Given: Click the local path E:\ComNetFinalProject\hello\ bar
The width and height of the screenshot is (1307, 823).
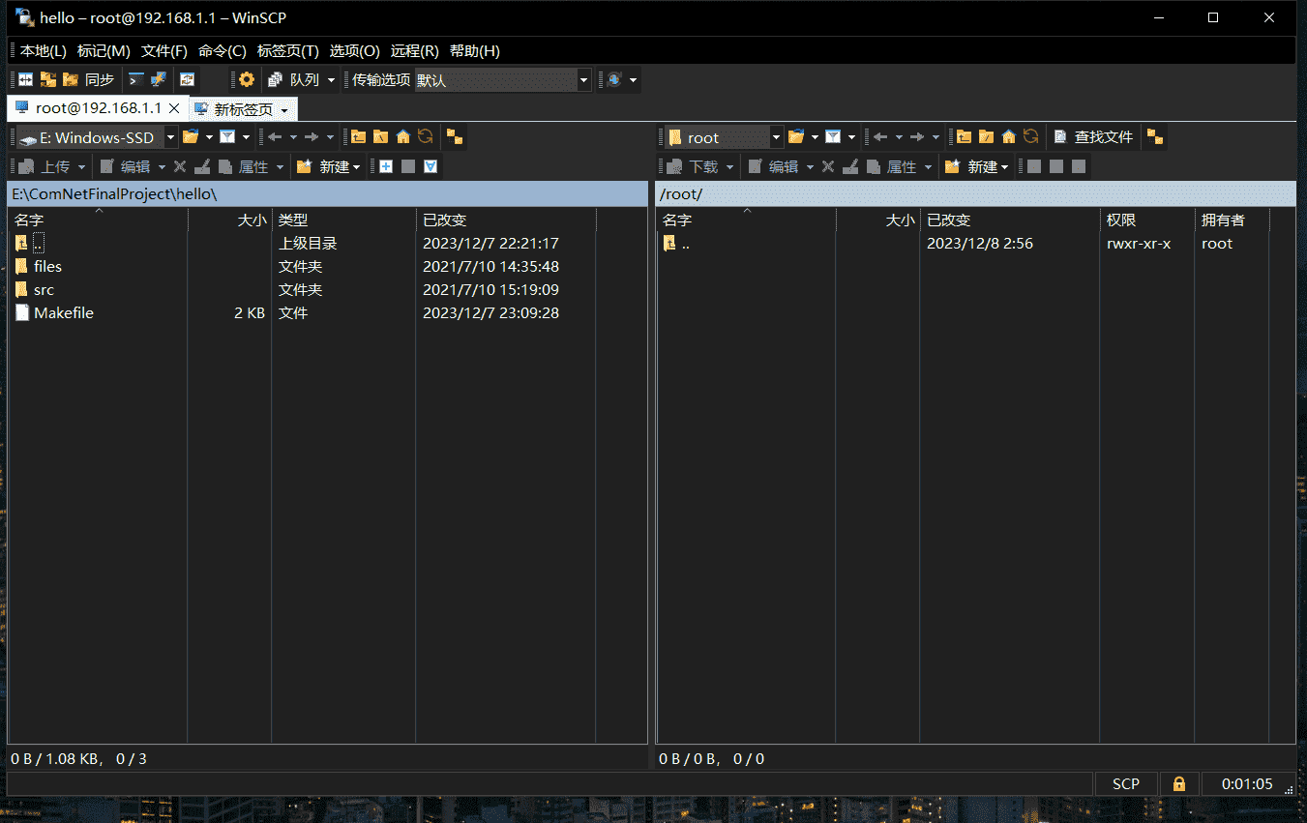Looking at the screenshot, I should 327,194.
